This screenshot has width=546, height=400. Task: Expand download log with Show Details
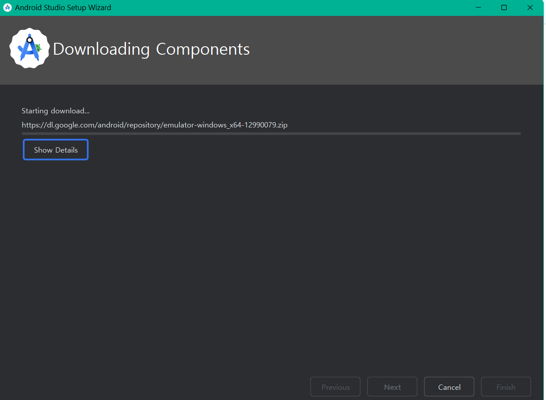coord(56,150)
